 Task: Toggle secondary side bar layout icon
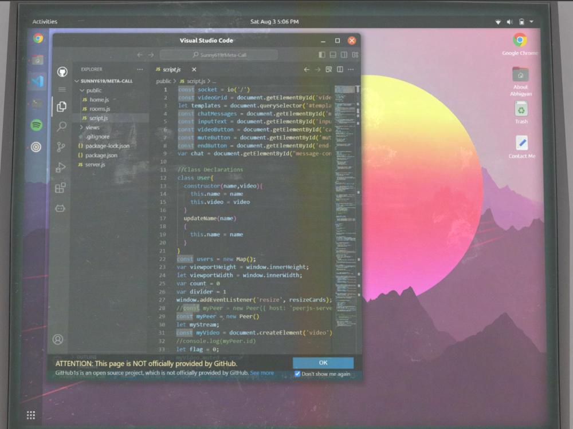pos(344,55)
